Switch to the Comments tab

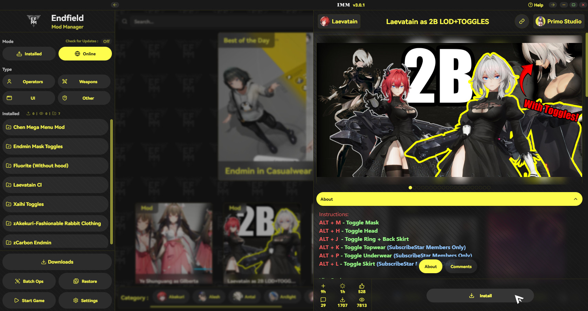(x=461, y=266)
